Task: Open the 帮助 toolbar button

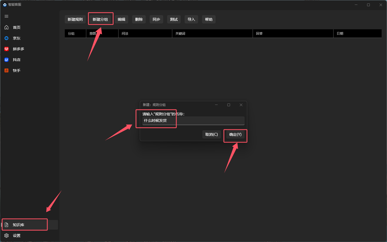Action: click(209, 19)
